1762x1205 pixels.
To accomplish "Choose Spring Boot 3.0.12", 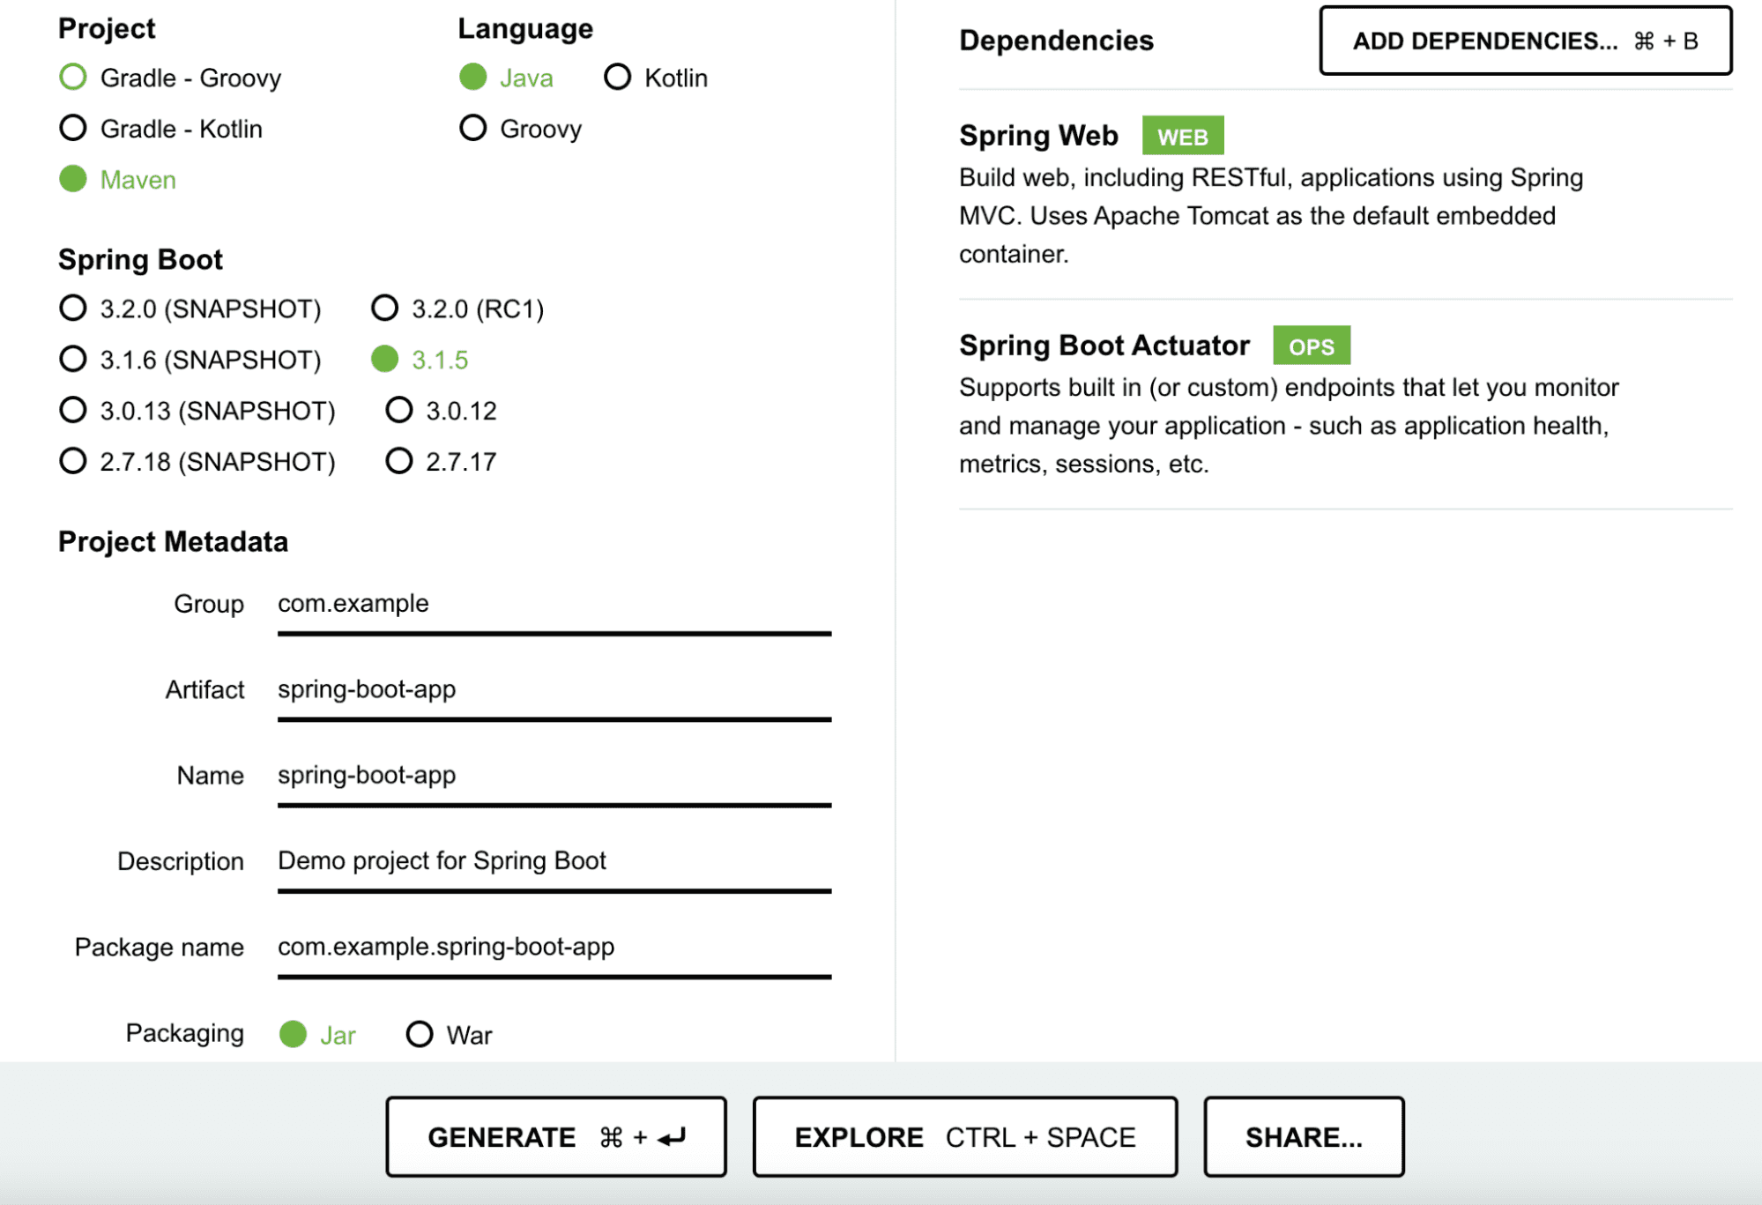I will click(400, 409).
